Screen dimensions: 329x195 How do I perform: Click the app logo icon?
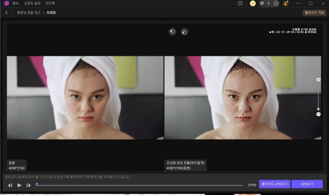[5, 3]
